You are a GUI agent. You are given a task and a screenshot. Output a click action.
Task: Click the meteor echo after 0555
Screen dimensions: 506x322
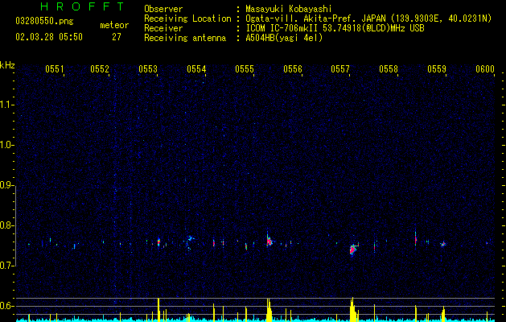pos(269,241)
